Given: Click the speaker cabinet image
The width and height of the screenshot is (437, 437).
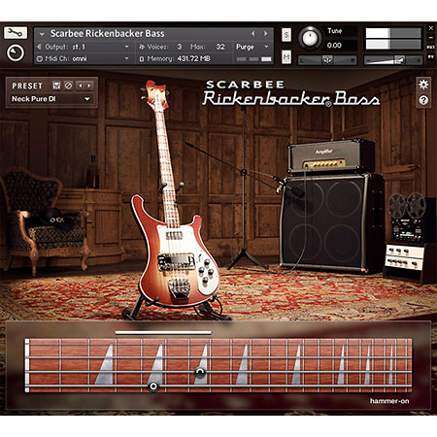Looking at the screenshot, I should pos(332,223).
